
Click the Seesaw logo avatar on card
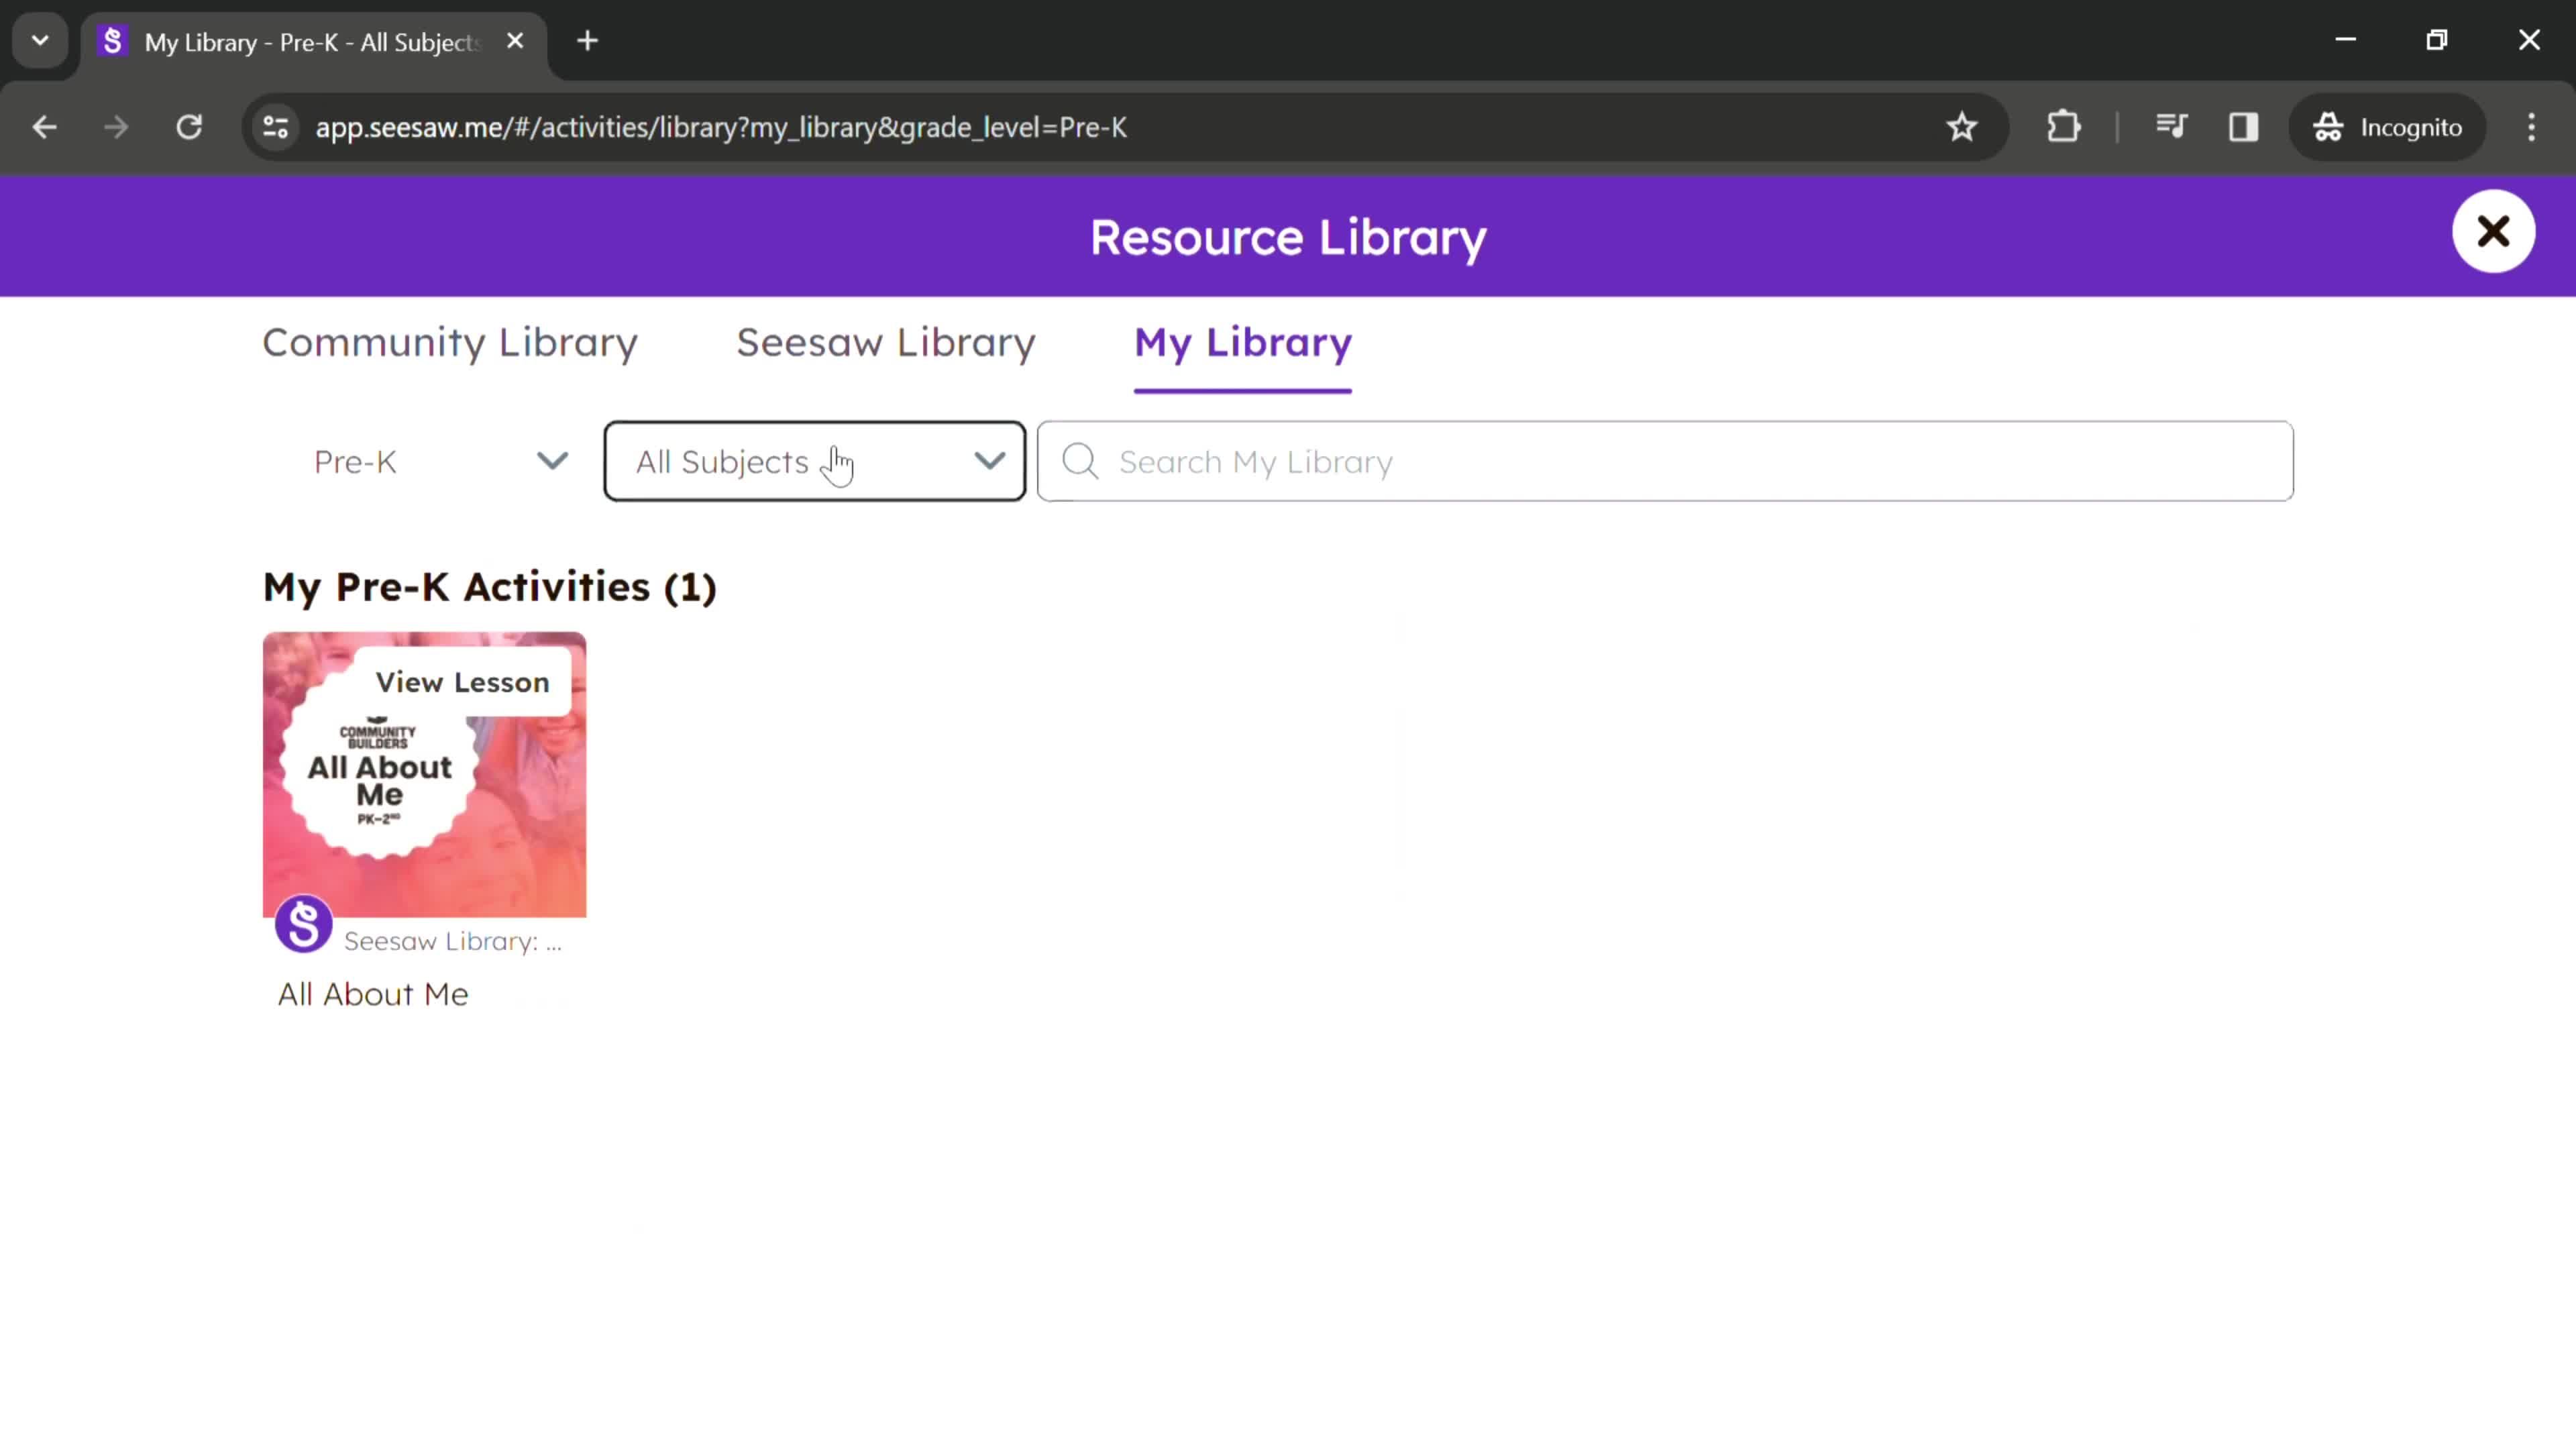pos(303,923)
